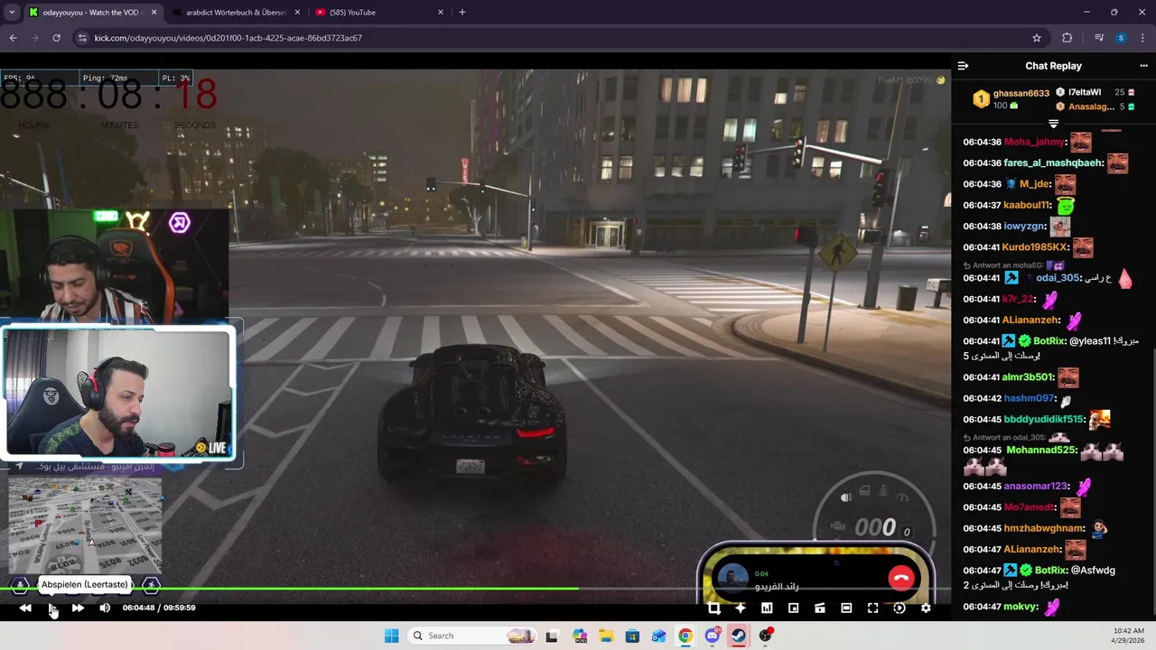Open the Windows Start menu

[391, 636]
